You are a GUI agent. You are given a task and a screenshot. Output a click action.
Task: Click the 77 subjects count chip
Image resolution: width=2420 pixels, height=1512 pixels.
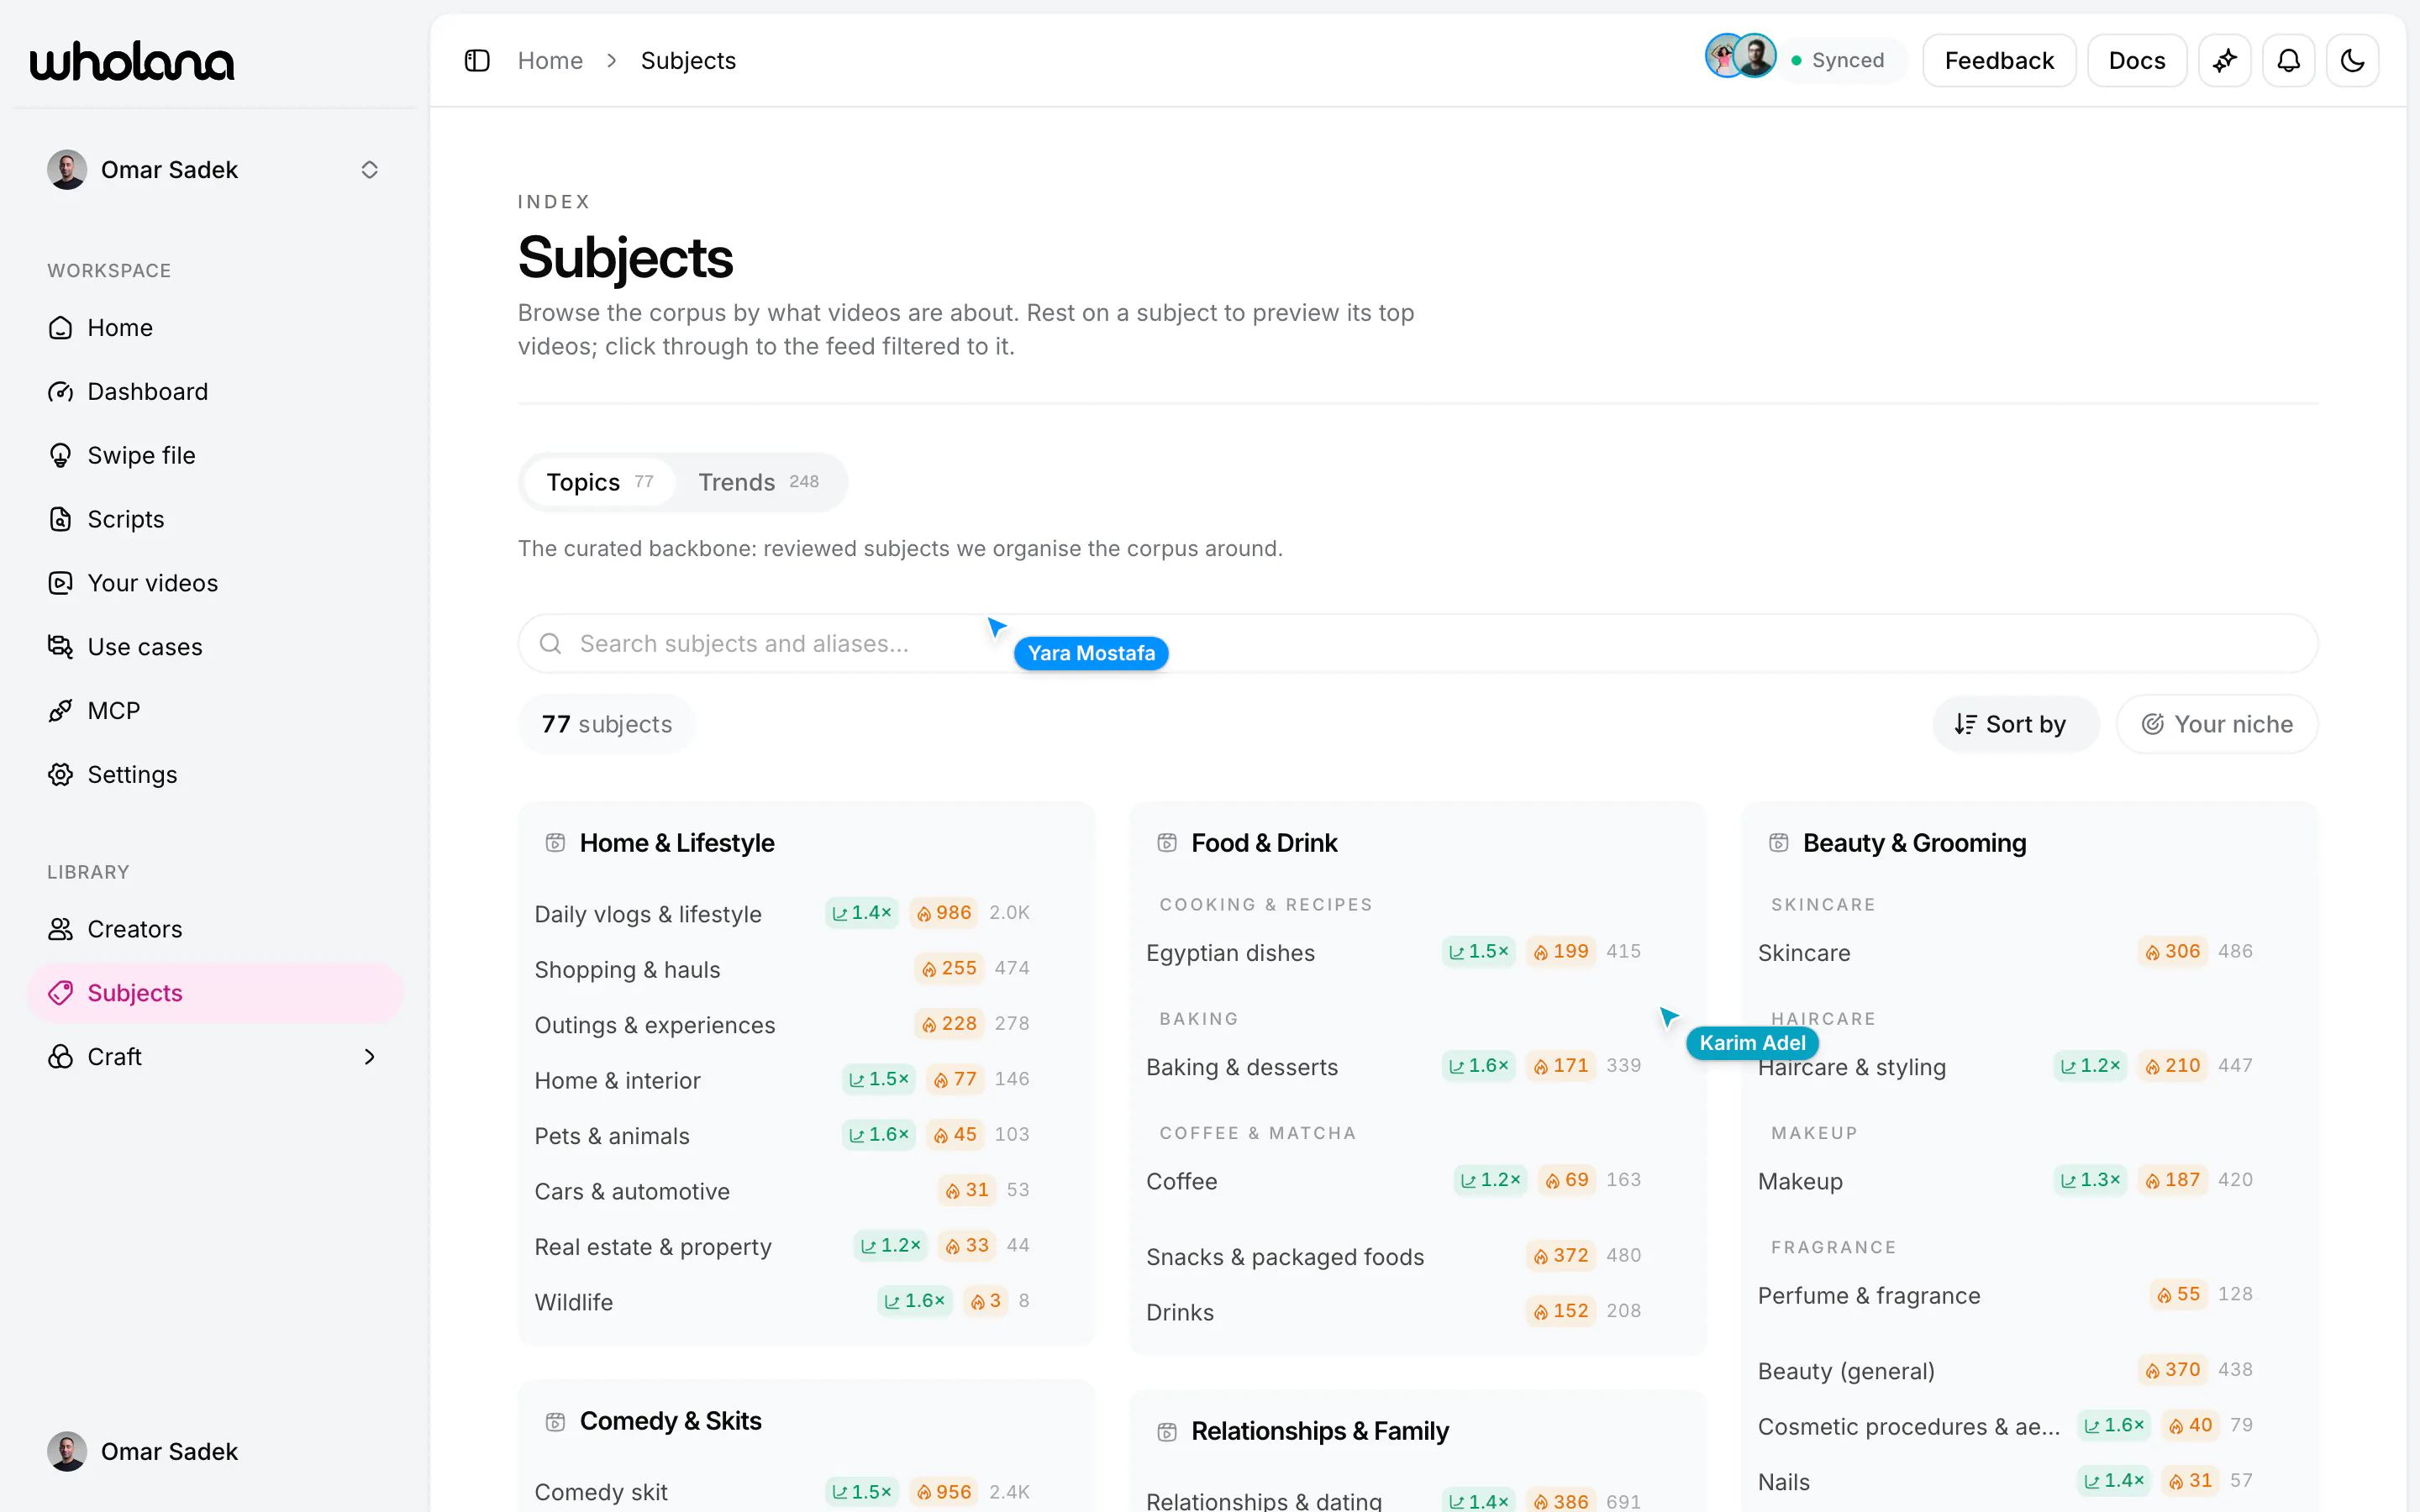[x=606, y=724]
